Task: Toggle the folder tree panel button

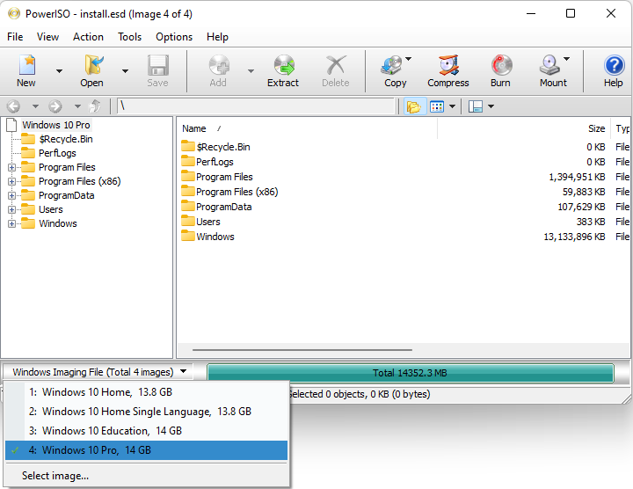Action: pyautogui.click(x=413, y=106)
